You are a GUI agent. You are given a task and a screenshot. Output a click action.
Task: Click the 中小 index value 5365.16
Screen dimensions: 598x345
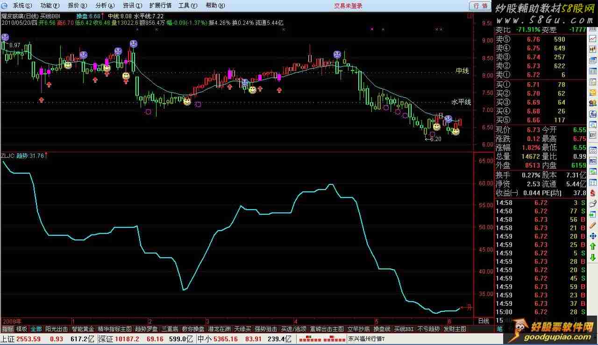tap(227, 339)
